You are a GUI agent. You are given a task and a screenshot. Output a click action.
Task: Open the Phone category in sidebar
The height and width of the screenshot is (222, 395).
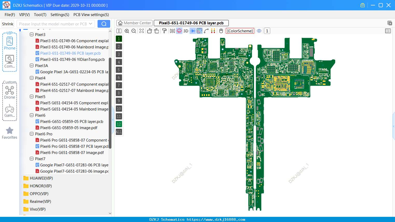pyautogui.click(x=10, y=43)
